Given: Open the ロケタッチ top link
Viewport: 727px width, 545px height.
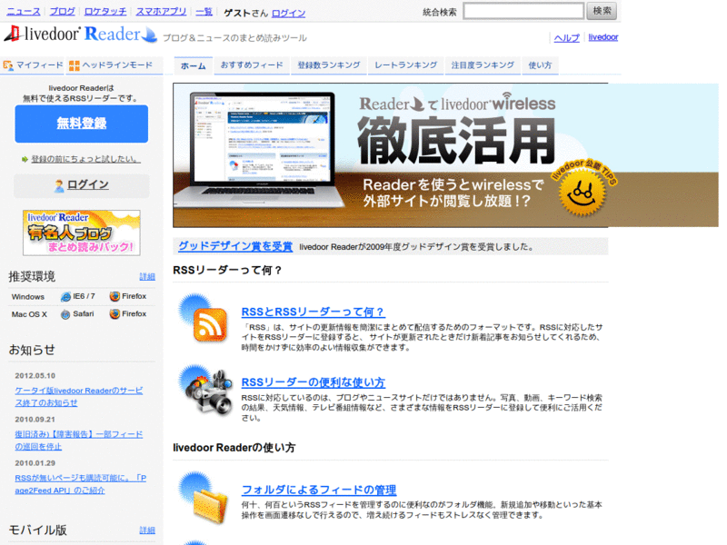Looking at the screenshot, I should click(105, 12).
